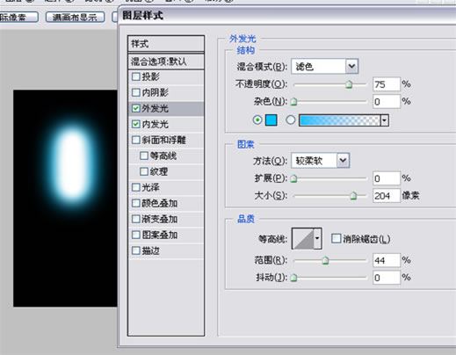Viewport: 456px width, 355px height.
Task: Enable the 投影 (Drop Shadow) checkbox
Action: coord(136,76)
